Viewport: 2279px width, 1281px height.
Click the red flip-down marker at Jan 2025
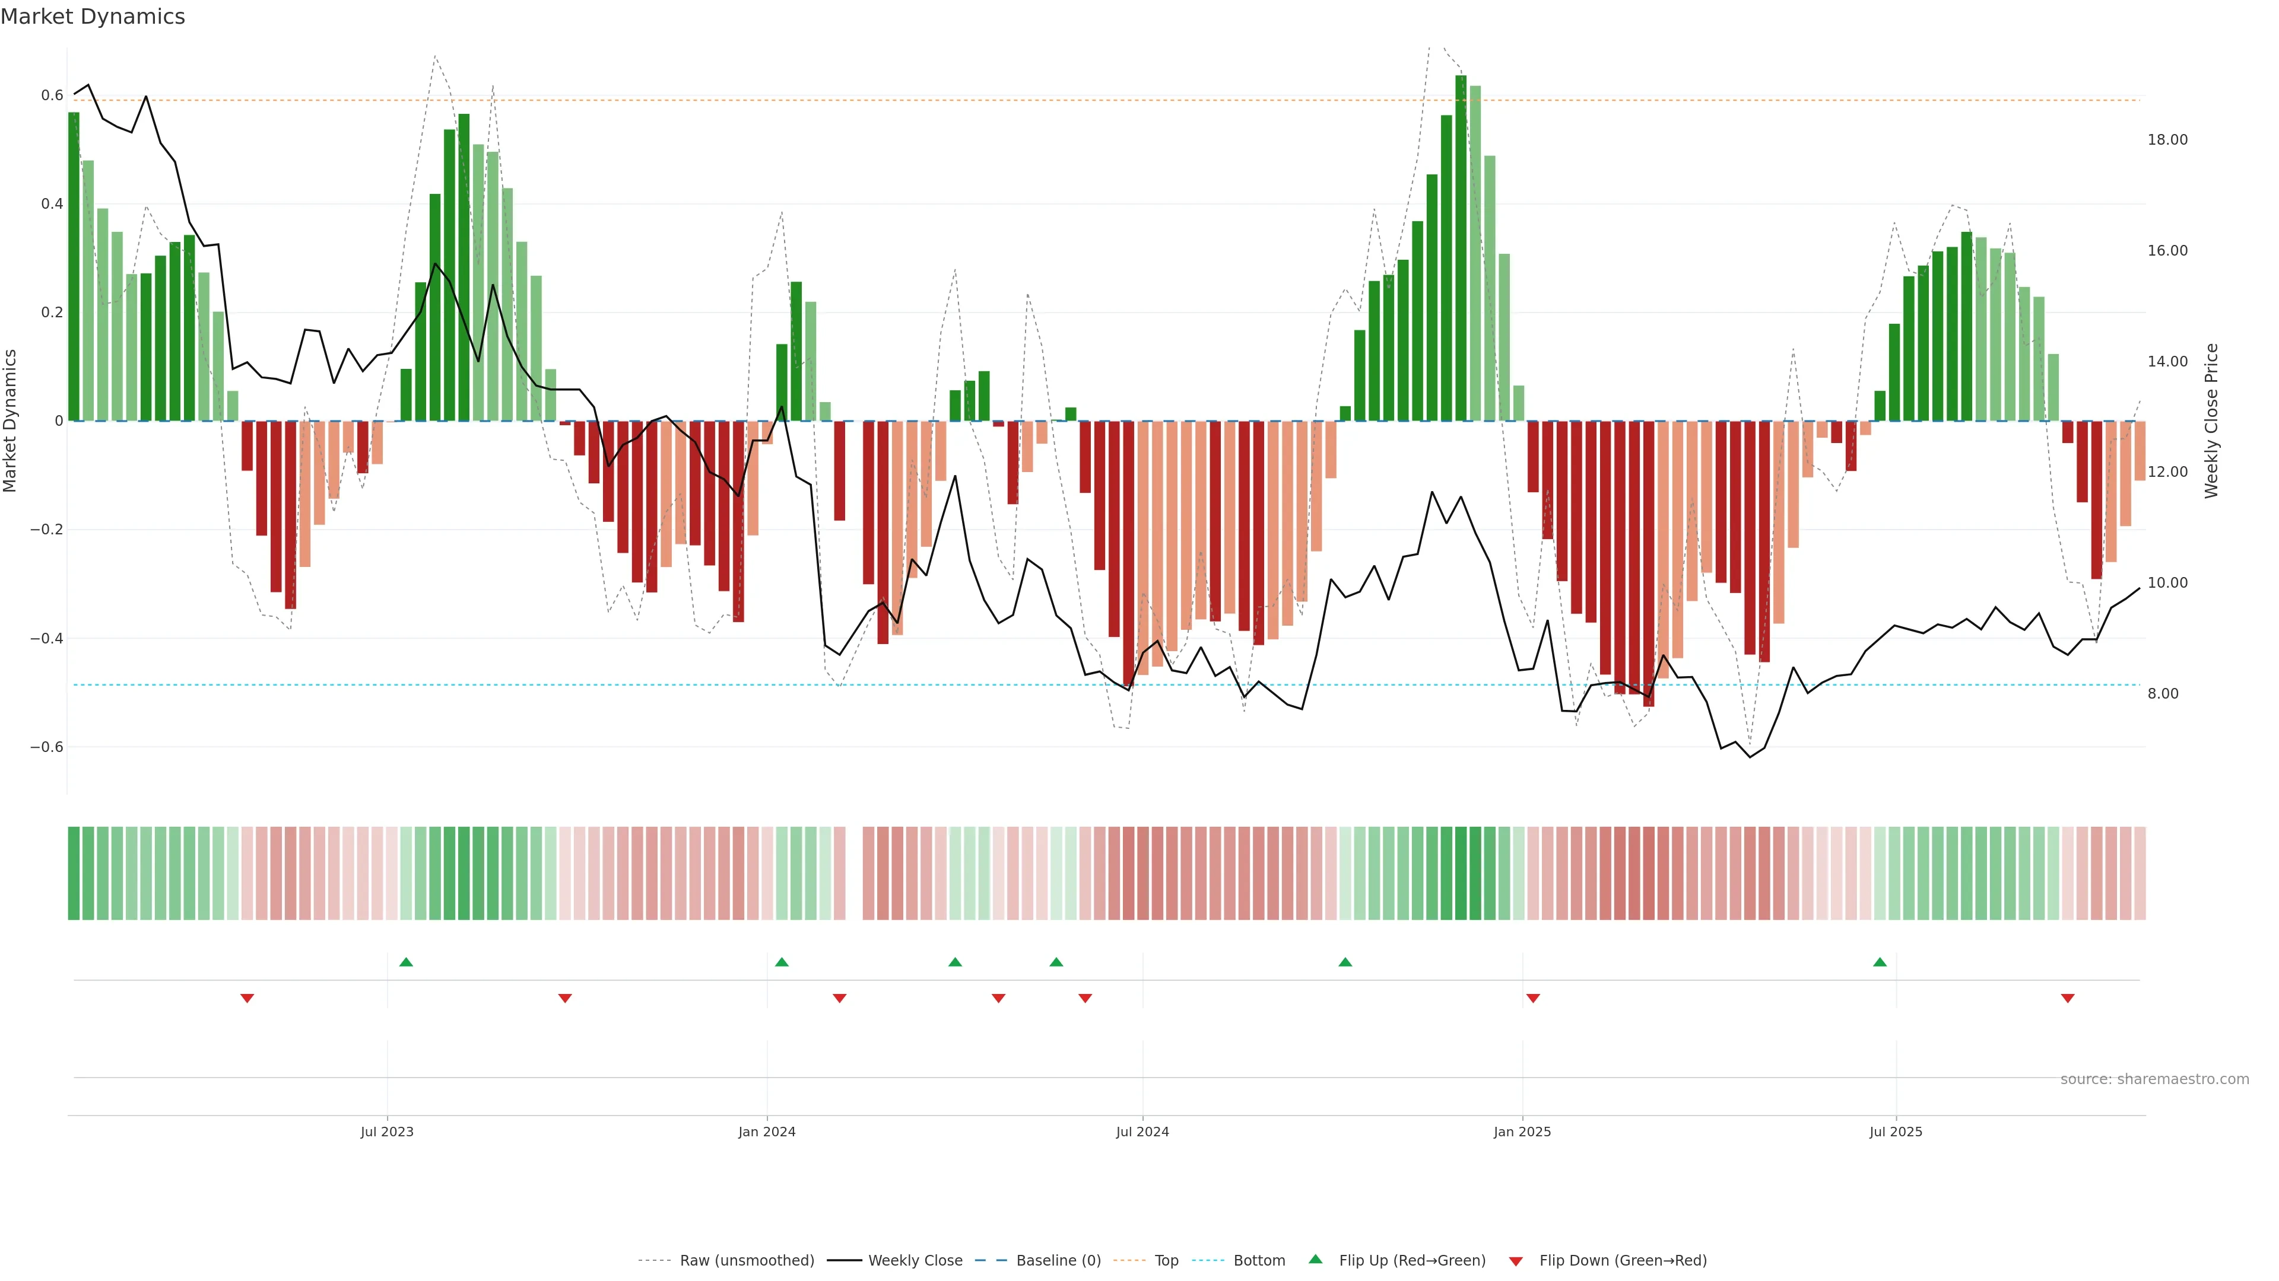click(x=1533, y=998)
